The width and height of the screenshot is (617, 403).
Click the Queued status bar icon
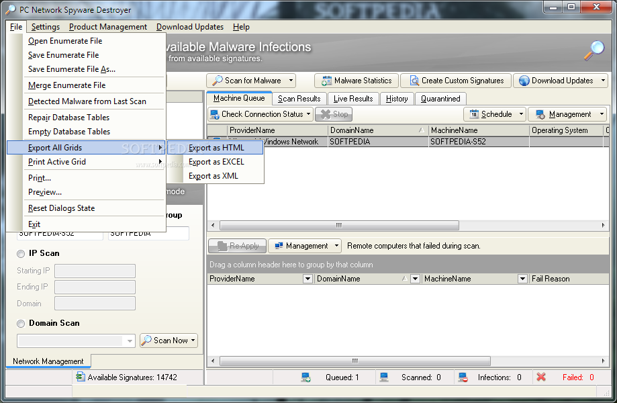click(x=305, y=377)
